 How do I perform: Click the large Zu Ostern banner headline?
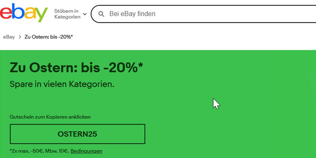(76, 68)
